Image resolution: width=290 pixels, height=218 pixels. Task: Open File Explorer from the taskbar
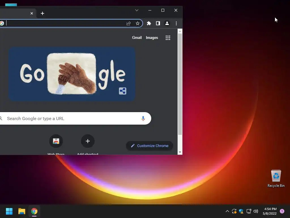coord(22,211)
